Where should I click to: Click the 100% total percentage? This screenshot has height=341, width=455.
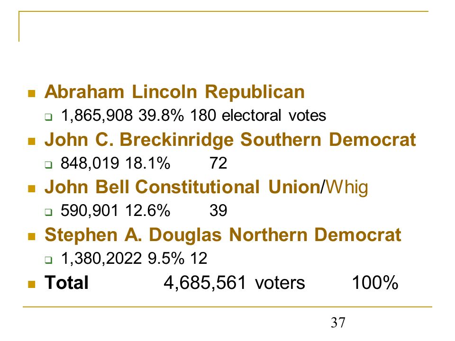tap(374, 283)
